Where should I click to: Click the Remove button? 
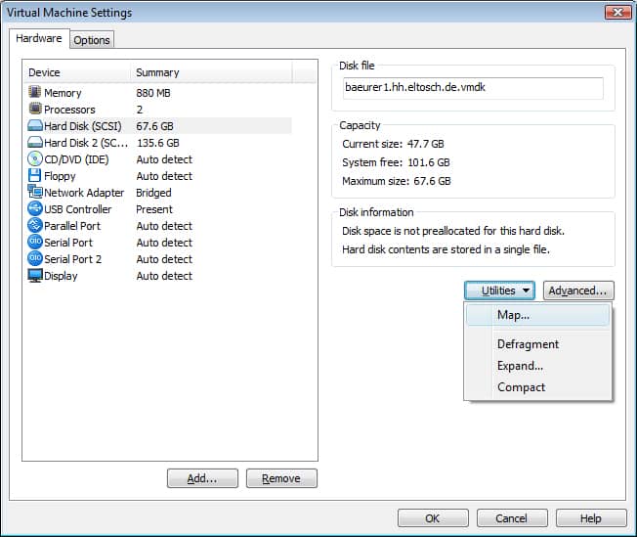[x=281, y=478]
